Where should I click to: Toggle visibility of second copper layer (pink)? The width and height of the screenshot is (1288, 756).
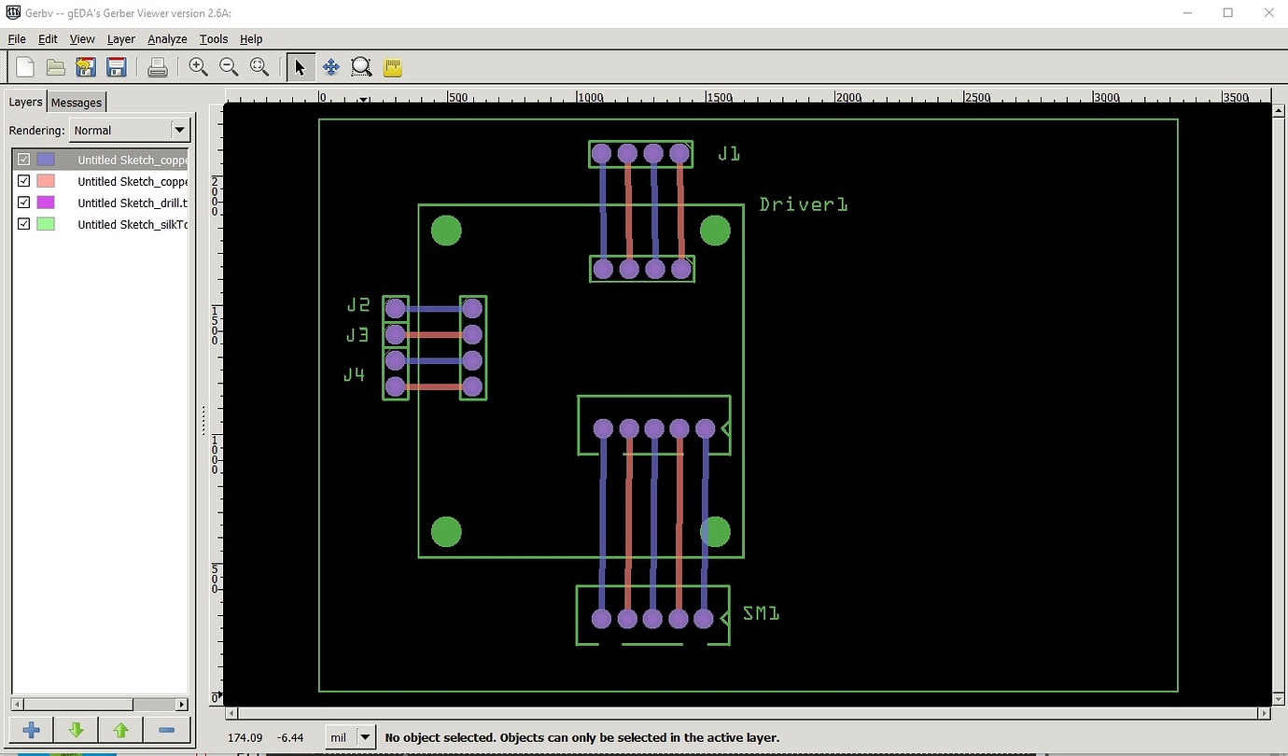click(24, 181)
